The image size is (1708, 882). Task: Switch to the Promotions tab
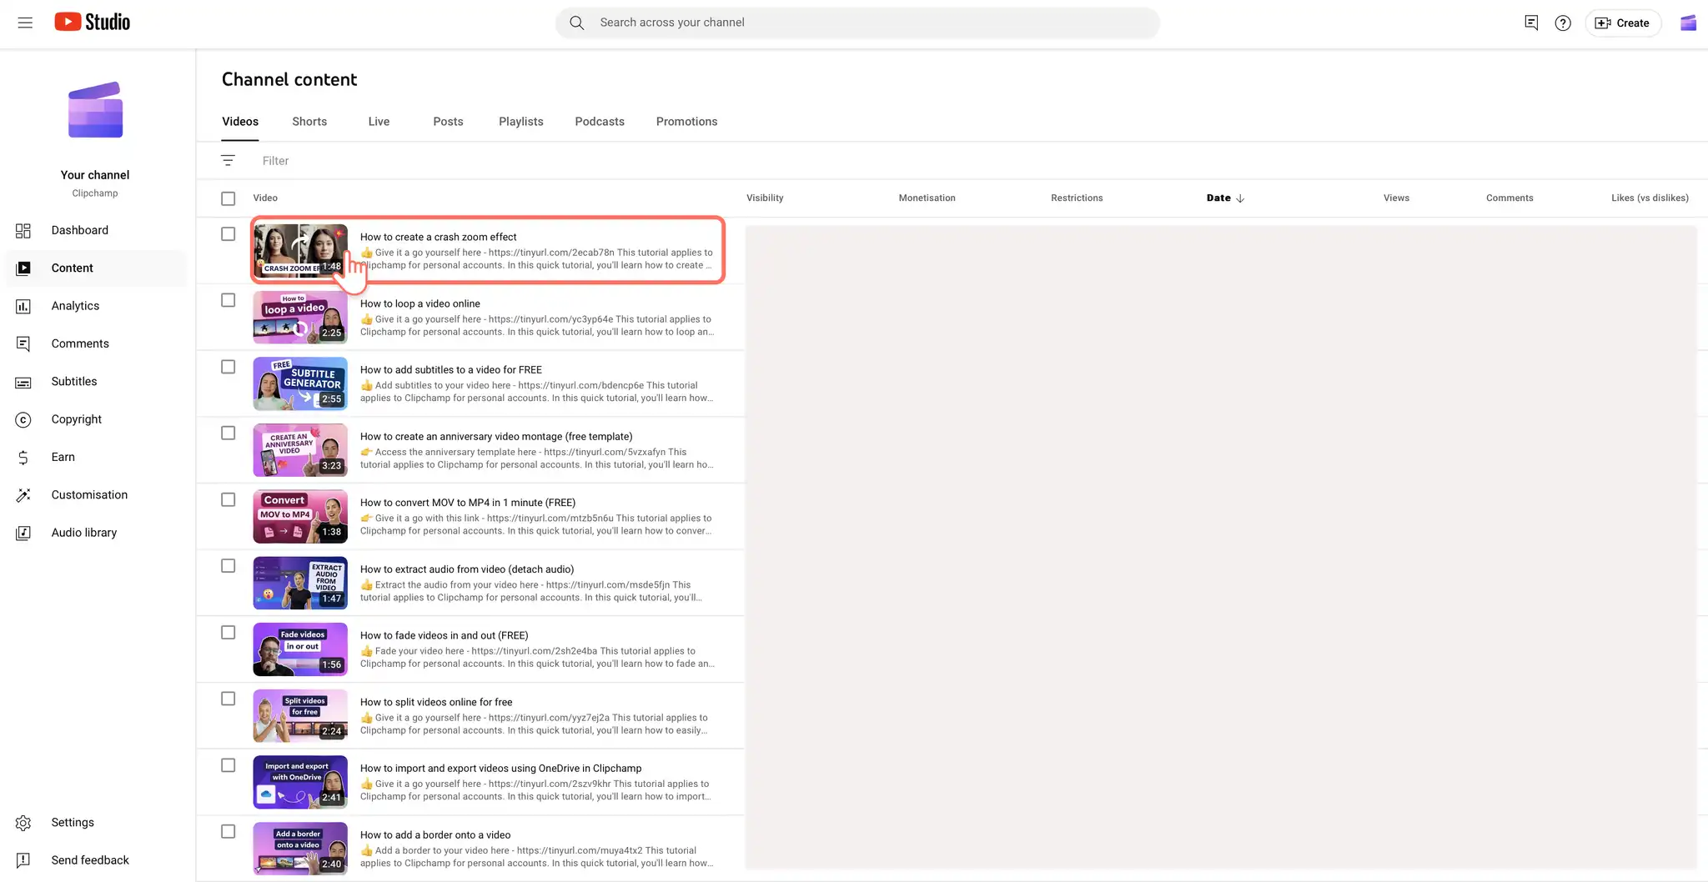click(x=686, y=122)
